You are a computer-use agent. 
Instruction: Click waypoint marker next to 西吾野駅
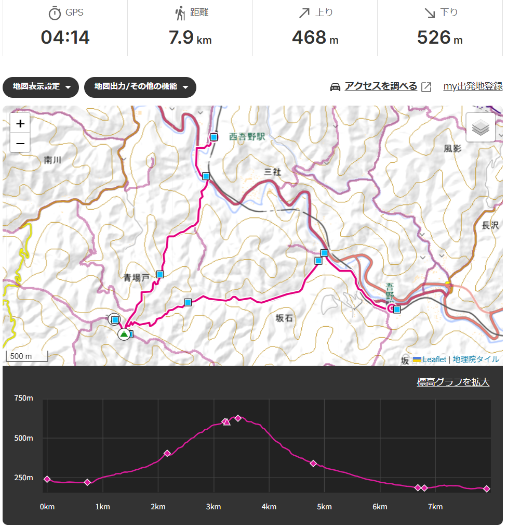click(214, 137)
